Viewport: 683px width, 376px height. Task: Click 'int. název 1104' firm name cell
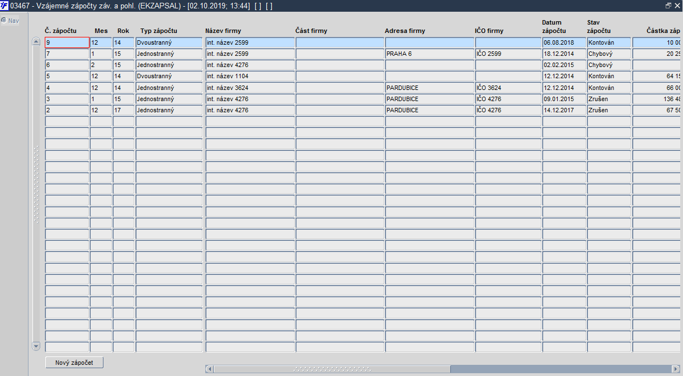(x=250, y=76)
